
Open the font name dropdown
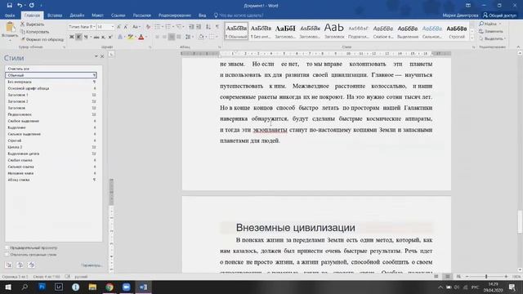pos(94,27)
